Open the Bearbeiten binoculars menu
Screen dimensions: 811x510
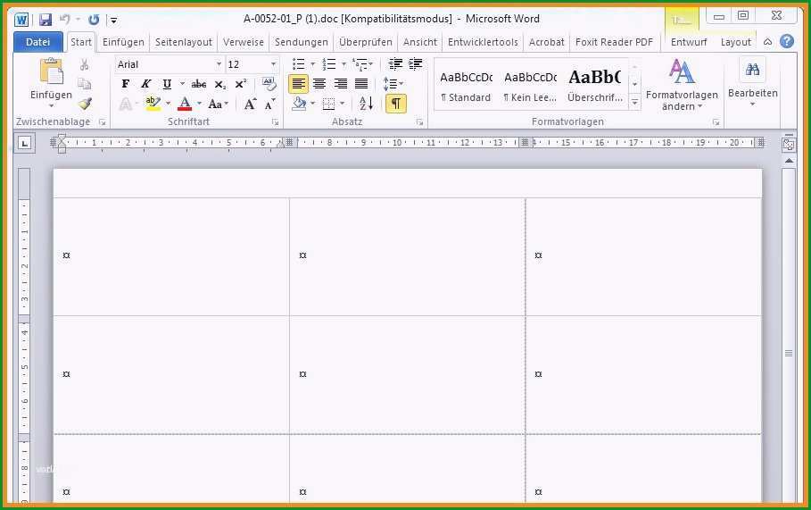coord(752,83)
